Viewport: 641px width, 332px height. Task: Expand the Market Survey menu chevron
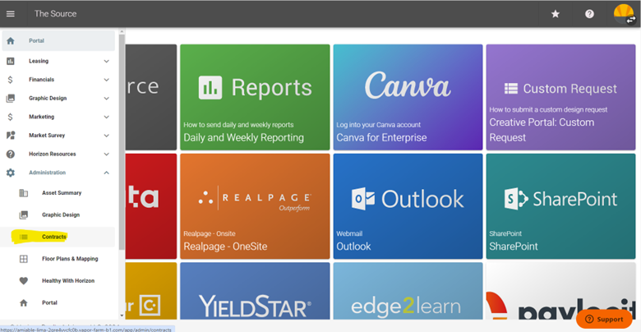106,136
